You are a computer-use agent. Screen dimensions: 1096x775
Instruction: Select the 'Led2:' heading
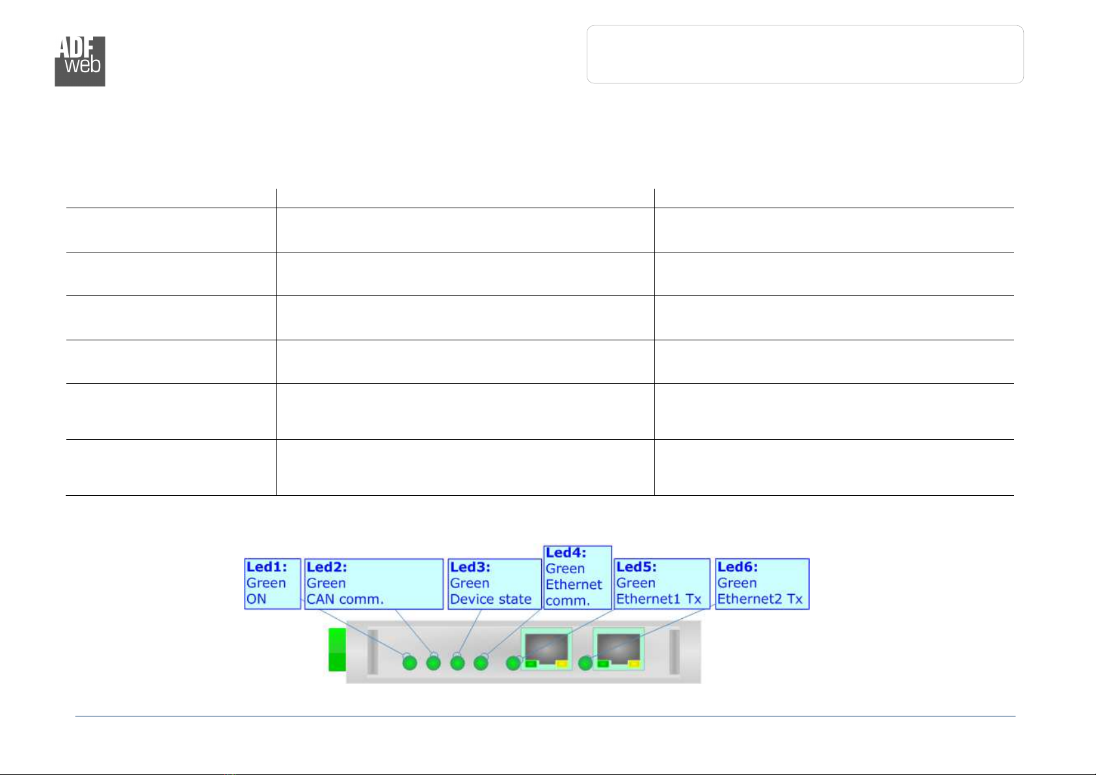tap(327, 567)
